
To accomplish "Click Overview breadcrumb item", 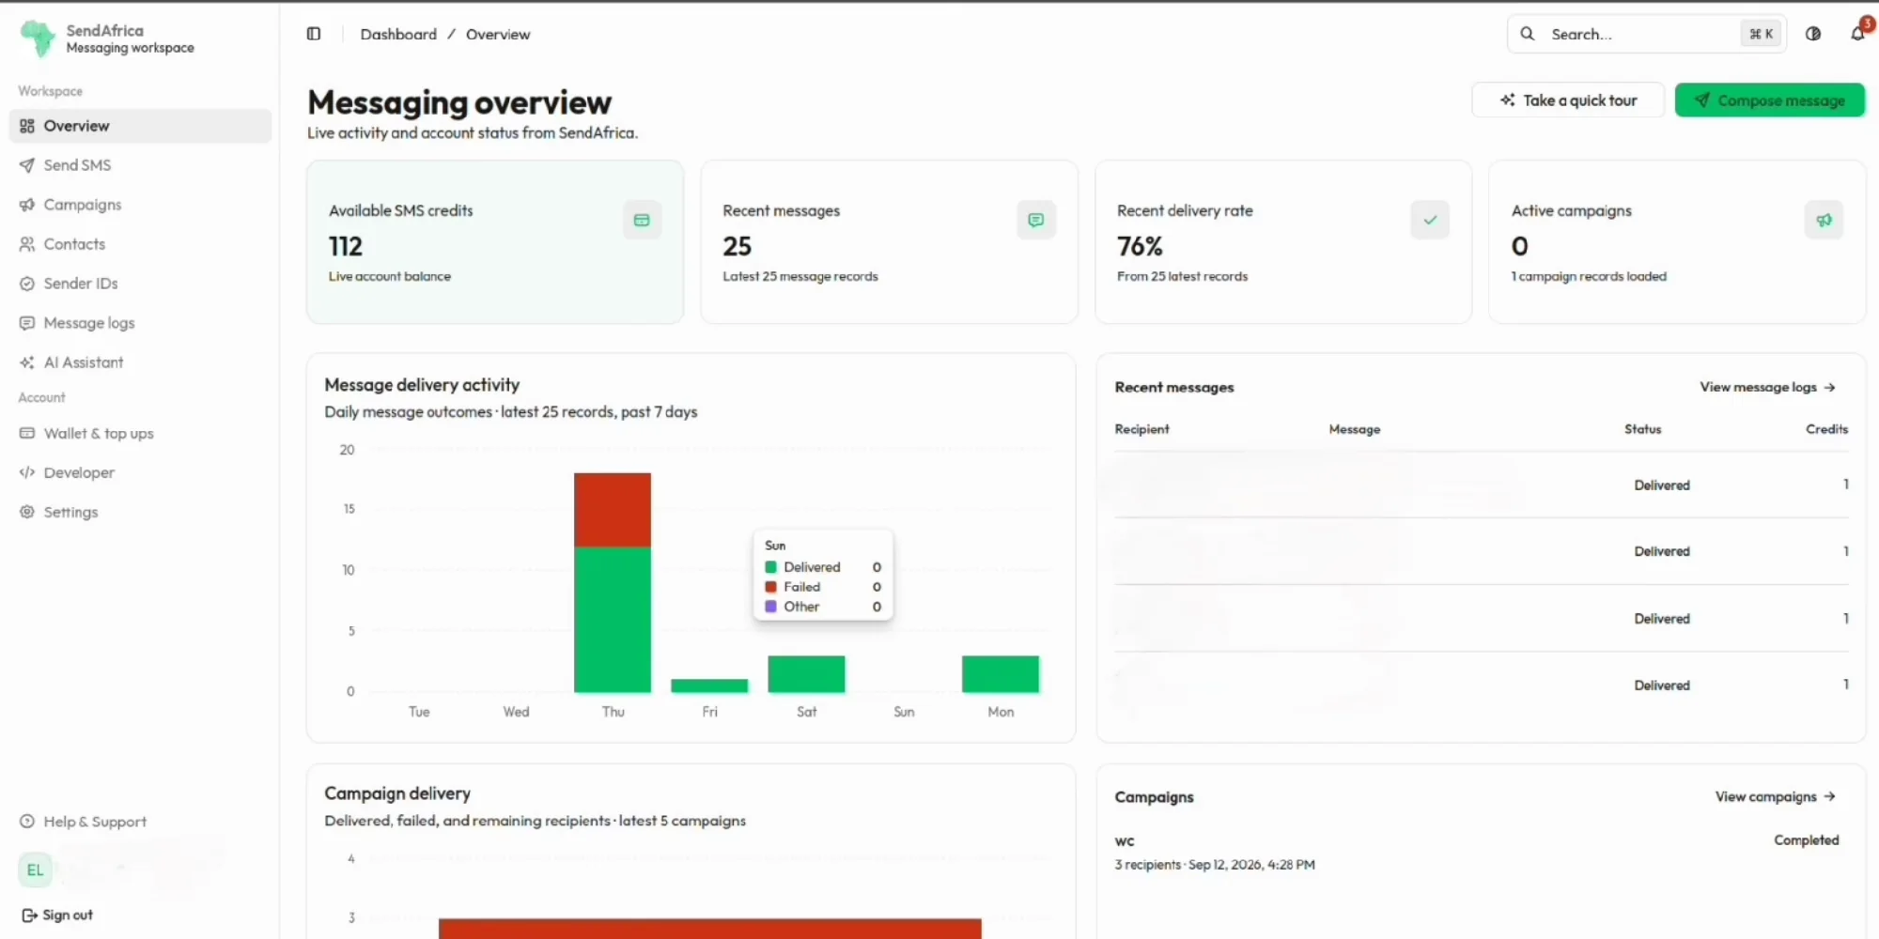I will (498, 34).
